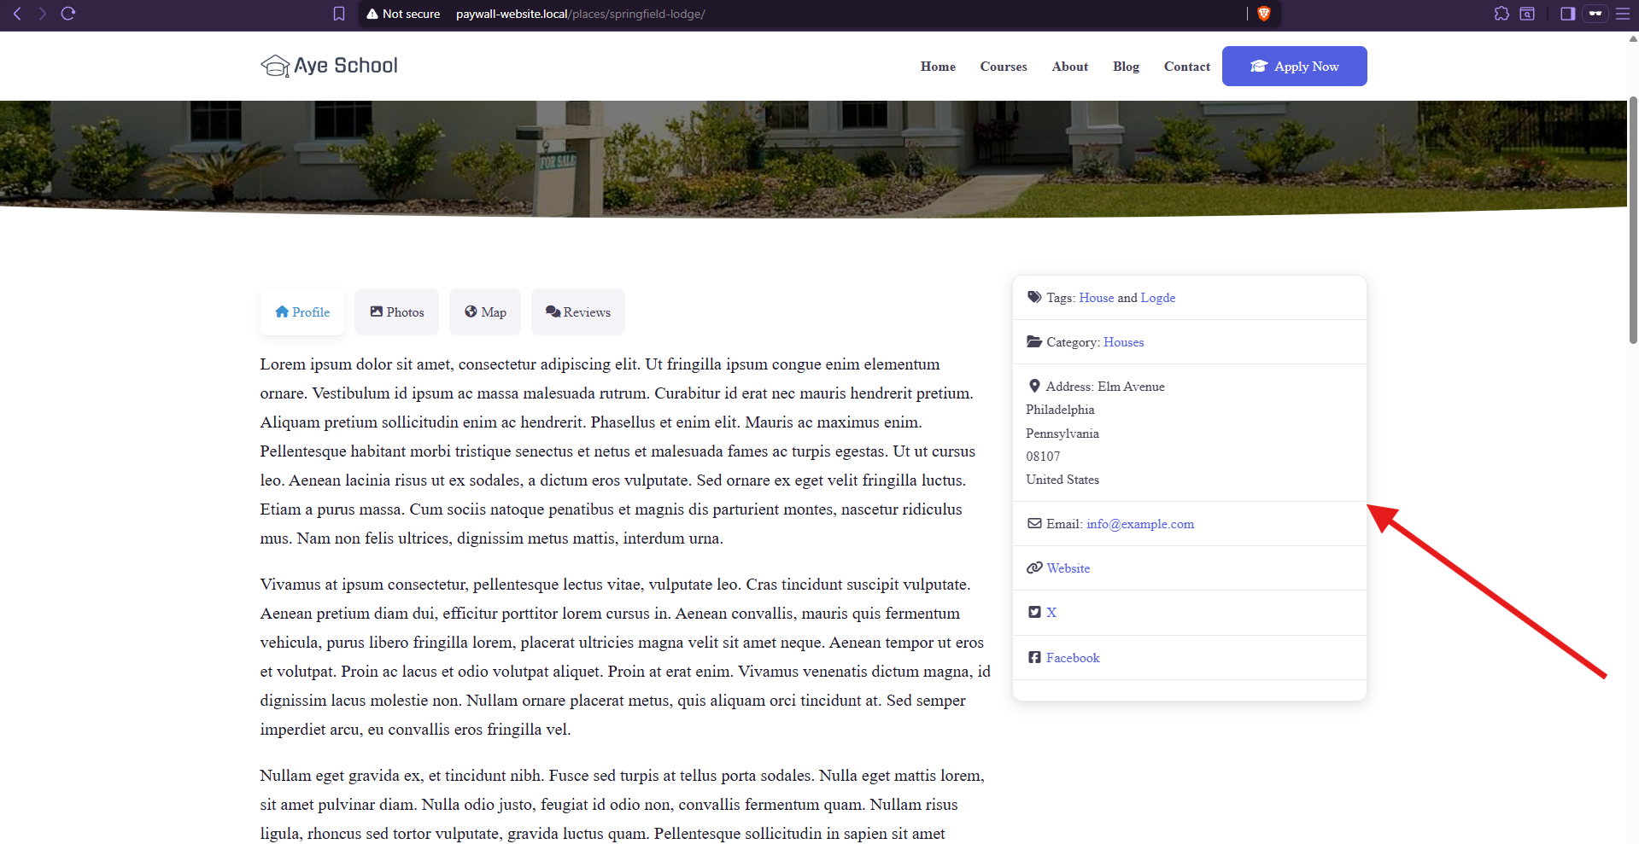Open the Not secure site warning
1639x844 pixels.
click(403, 14)
